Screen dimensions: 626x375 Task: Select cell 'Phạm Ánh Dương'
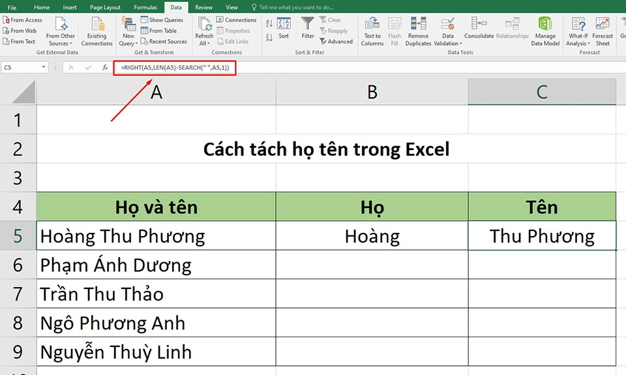156,264
